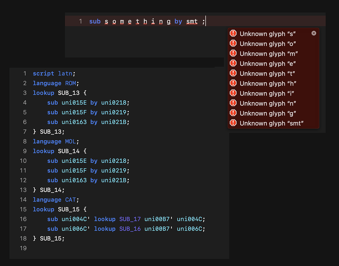Click the "script latn;" line
The width and height of the screenshot is (339, 266).
click(54, 73)
